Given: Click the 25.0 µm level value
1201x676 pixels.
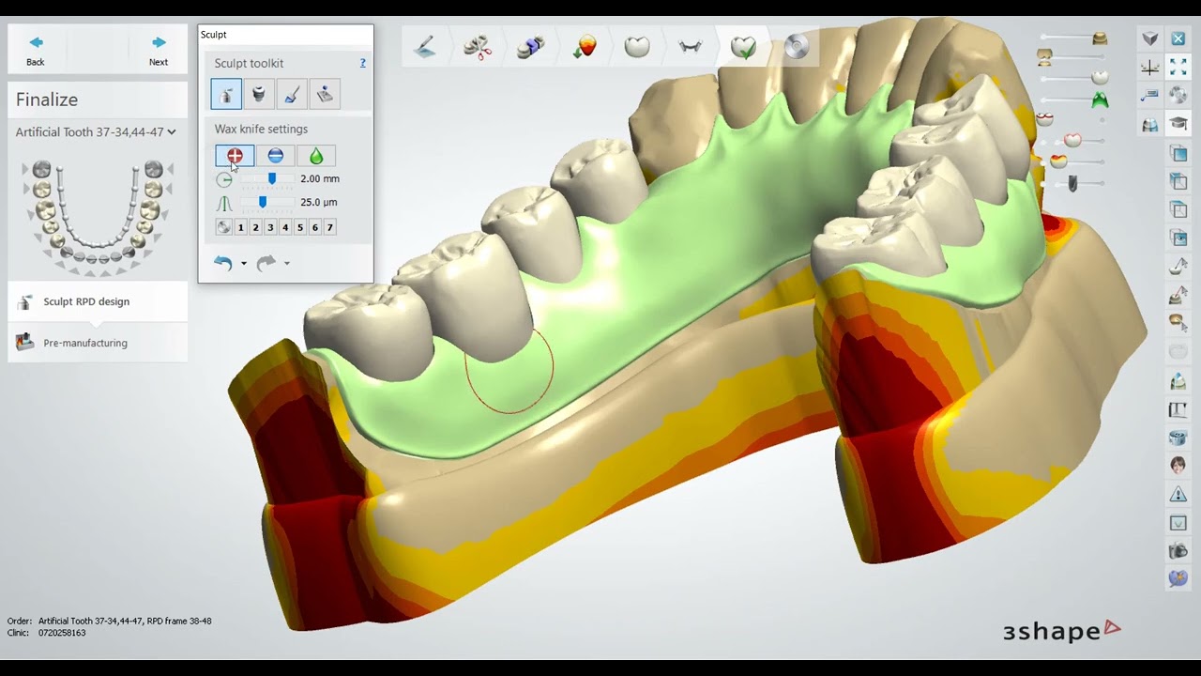Looking at the screenshot, I should click(x=319, y=202).
